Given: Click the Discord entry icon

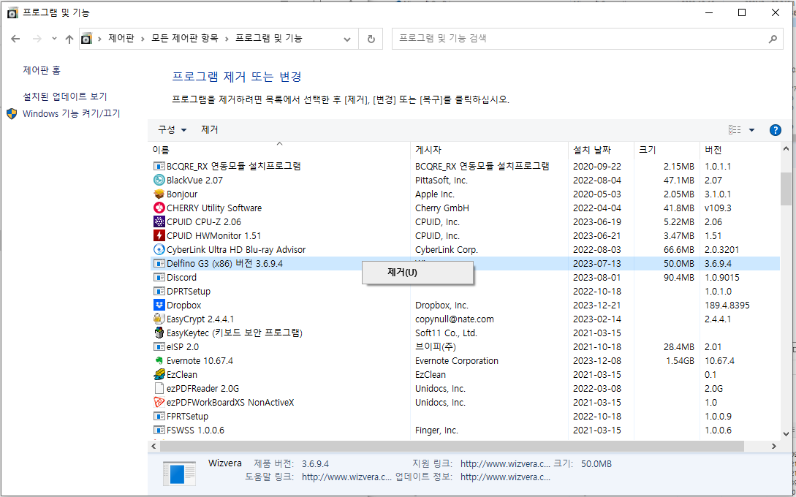Looking at the screenshot, I should click(x=159, y=277).
